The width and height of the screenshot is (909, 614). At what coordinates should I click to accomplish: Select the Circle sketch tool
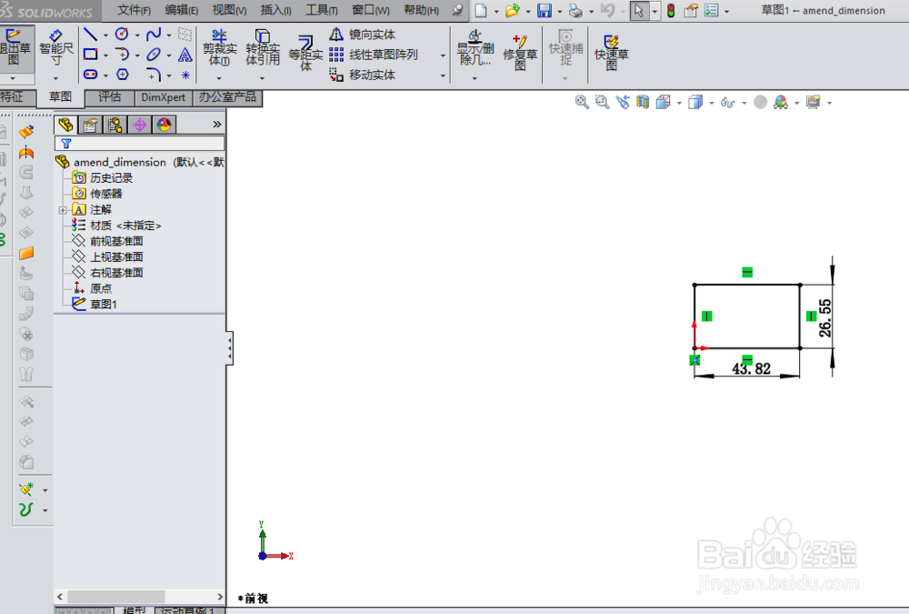[x=122, y=35]
